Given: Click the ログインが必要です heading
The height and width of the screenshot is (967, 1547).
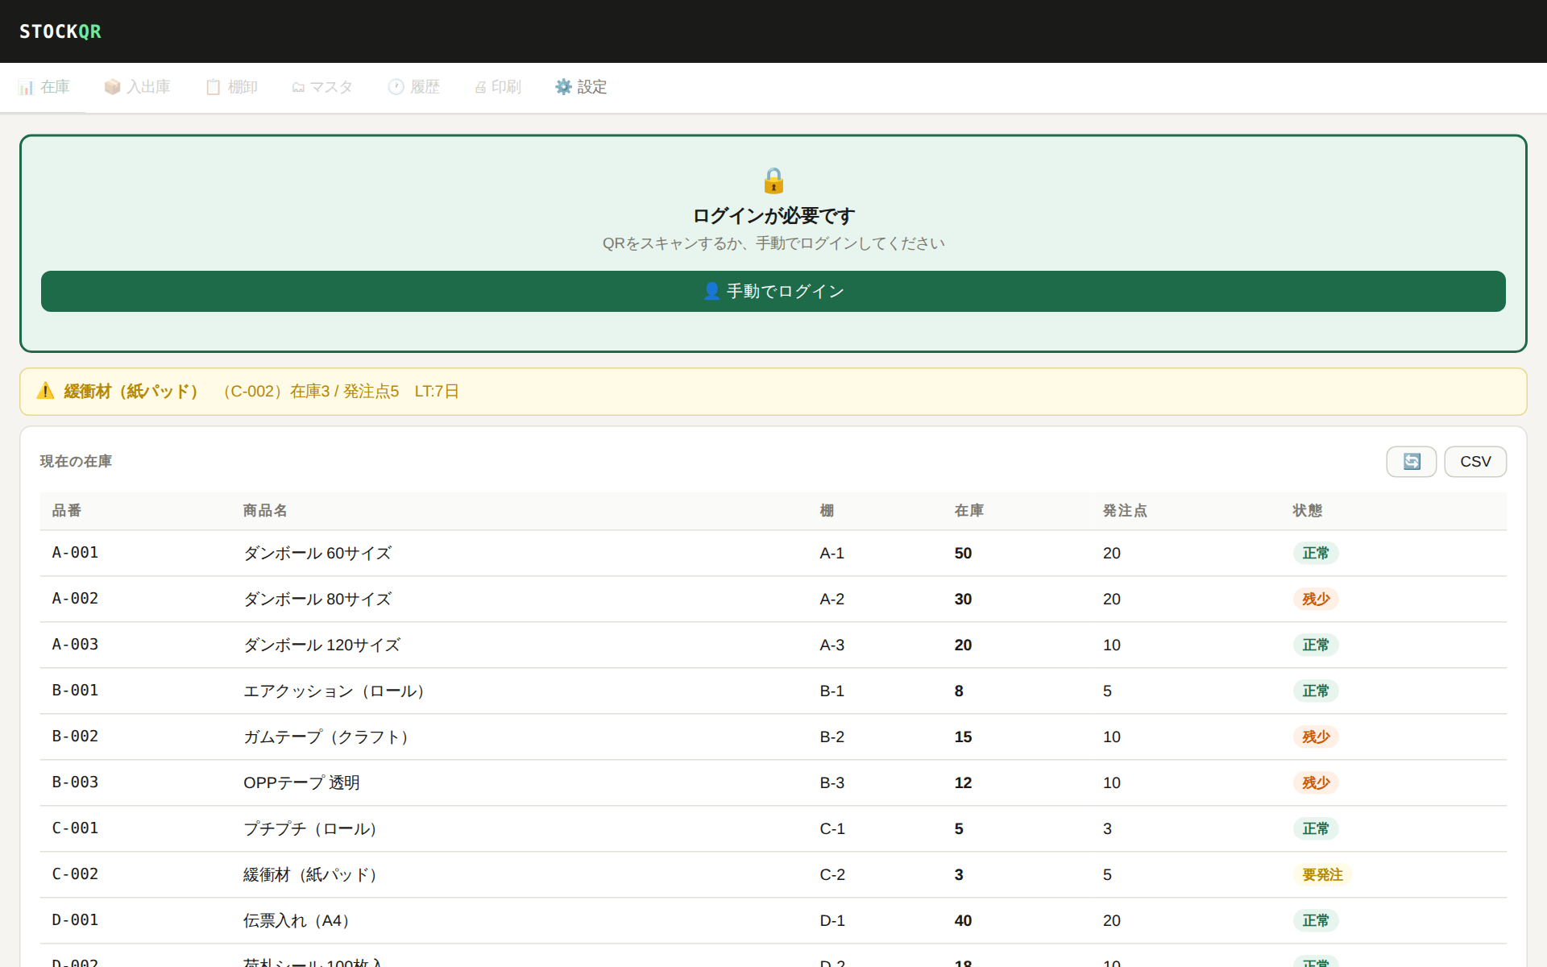Looking at the screenshot, I should (x=773, y=216).
